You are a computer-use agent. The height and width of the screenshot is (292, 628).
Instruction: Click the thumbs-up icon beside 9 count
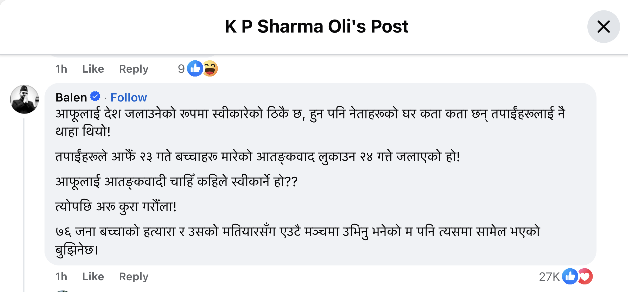click(x=195, y=68)
